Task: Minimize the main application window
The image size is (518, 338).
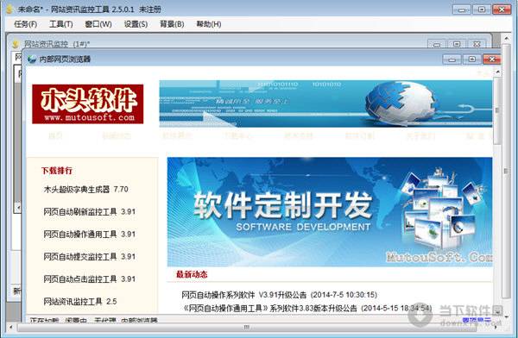Action: (x=461, y=9)
